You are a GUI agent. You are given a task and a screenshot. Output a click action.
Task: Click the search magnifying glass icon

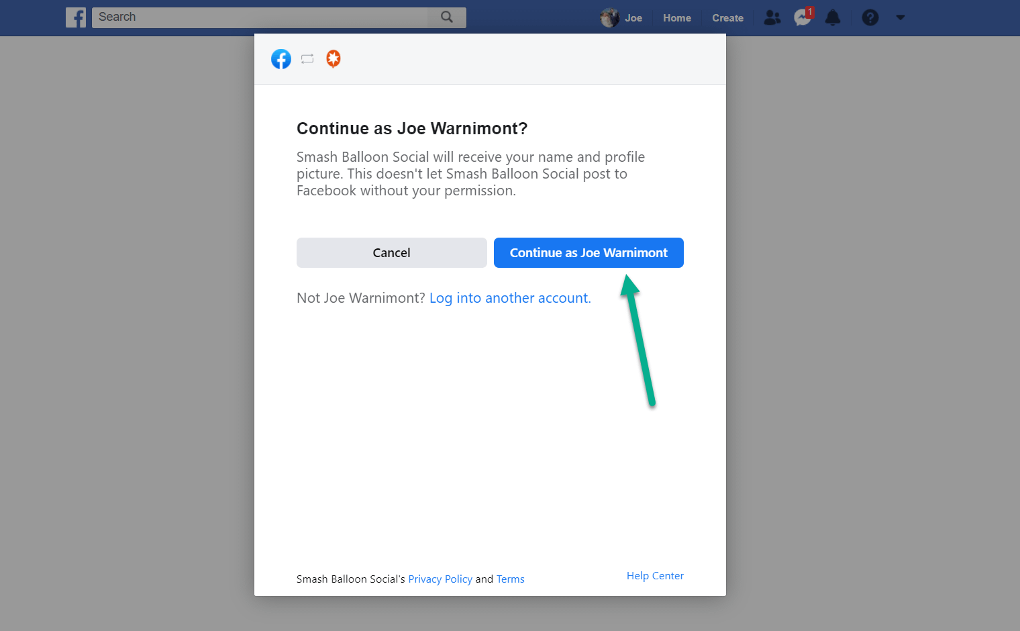coord(446,17)
